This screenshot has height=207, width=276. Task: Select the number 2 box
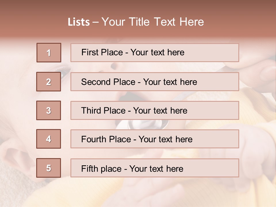click(49, 82)
